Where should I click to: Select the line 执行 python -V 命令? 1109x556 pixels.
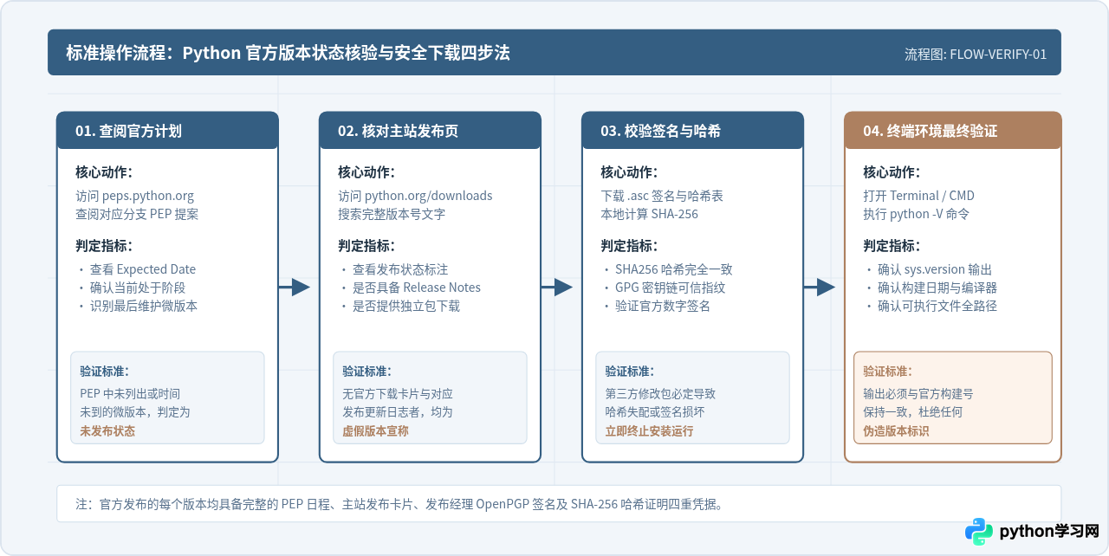[x=916, y=214]
